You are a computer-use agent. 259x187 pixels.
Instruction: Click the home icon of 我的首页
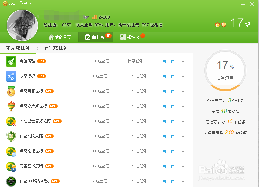tap(51, 37)
